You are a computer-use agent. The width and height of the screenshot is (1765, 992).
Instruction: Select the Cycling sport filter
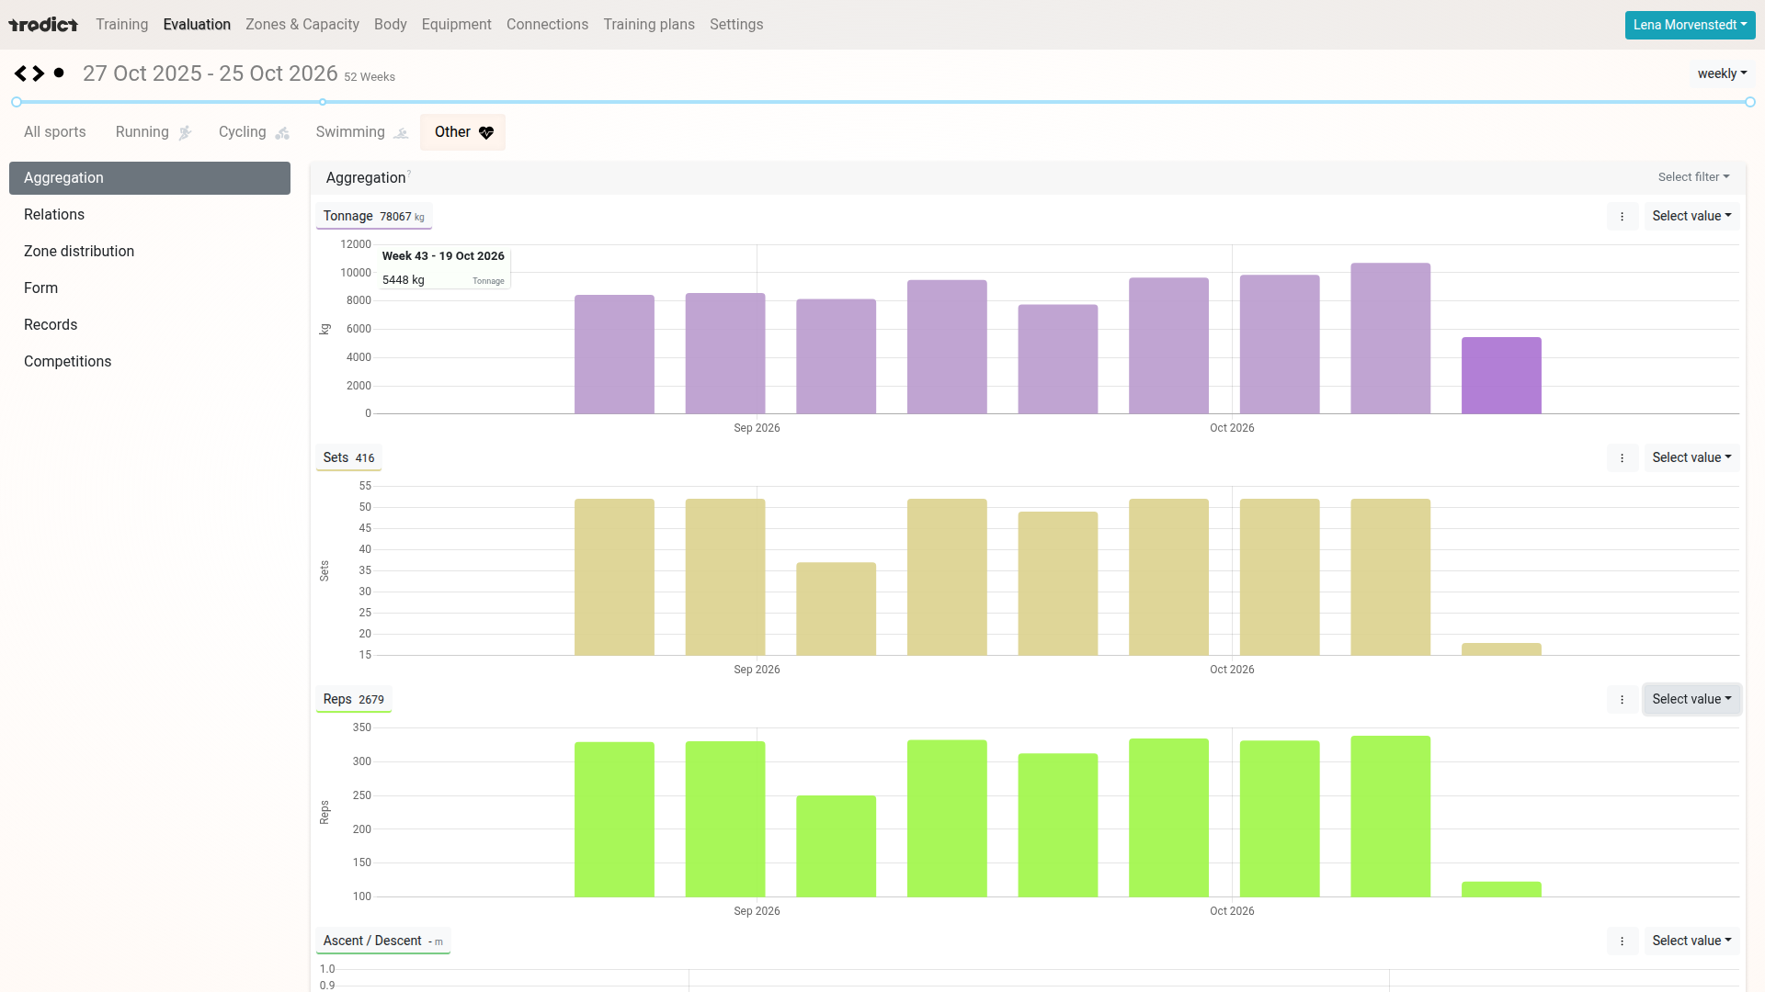(254, 132)
